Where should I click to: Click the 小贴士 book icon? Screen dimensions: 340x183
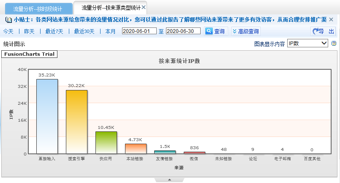point(8,19)
